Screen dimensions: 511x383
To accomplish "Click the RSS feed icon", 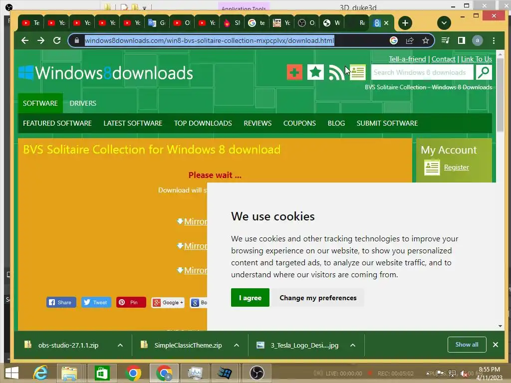I will point(336,72).
